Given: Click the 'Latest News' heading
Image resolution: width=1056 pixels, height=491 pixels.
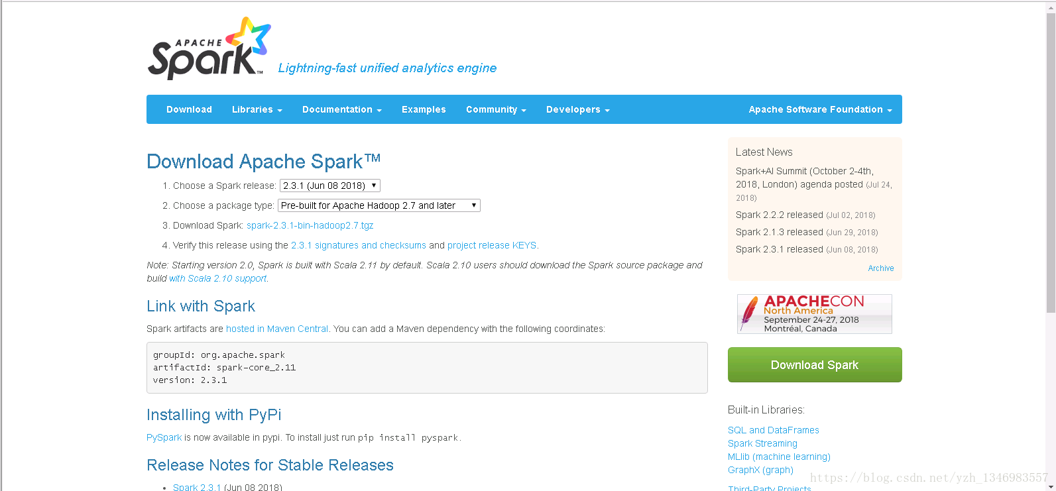Looking at the screenshot, I should click(x=764, y=152).
